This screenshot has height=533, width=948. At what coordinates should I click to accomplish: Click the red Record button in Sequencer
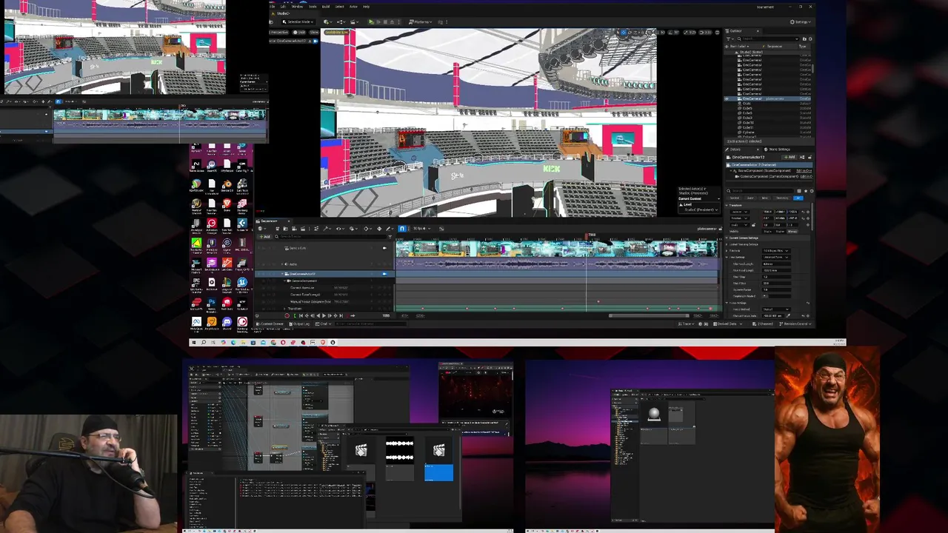pos(287,315)
